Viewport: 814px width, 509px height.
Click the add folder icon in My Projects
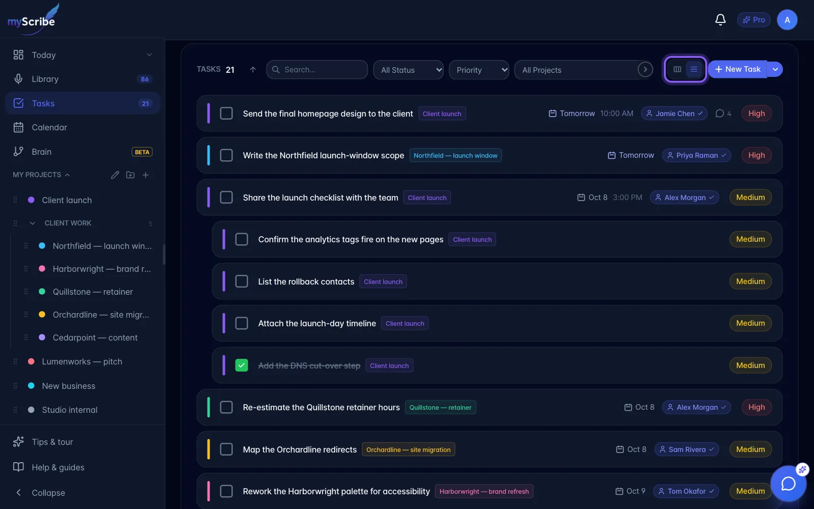tap(130, 175)
